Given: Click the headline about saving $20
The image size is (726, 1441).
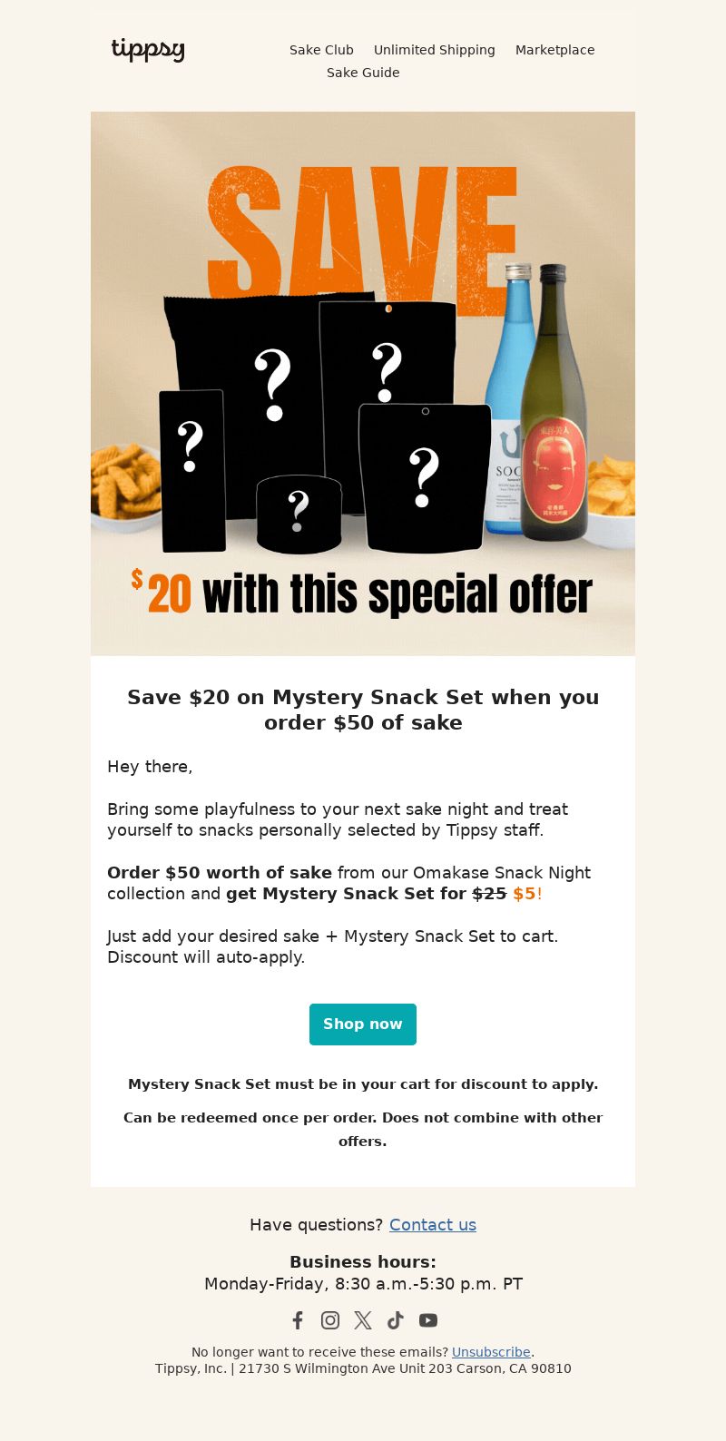Looking at the screenshot, I should click(363, 710).
